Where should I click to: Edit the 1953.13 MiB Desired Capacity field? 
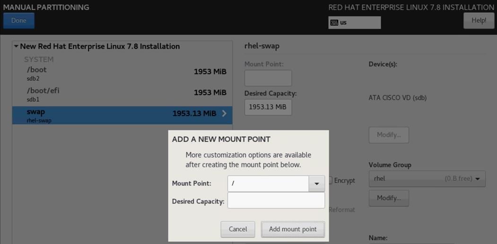(268, 107)
